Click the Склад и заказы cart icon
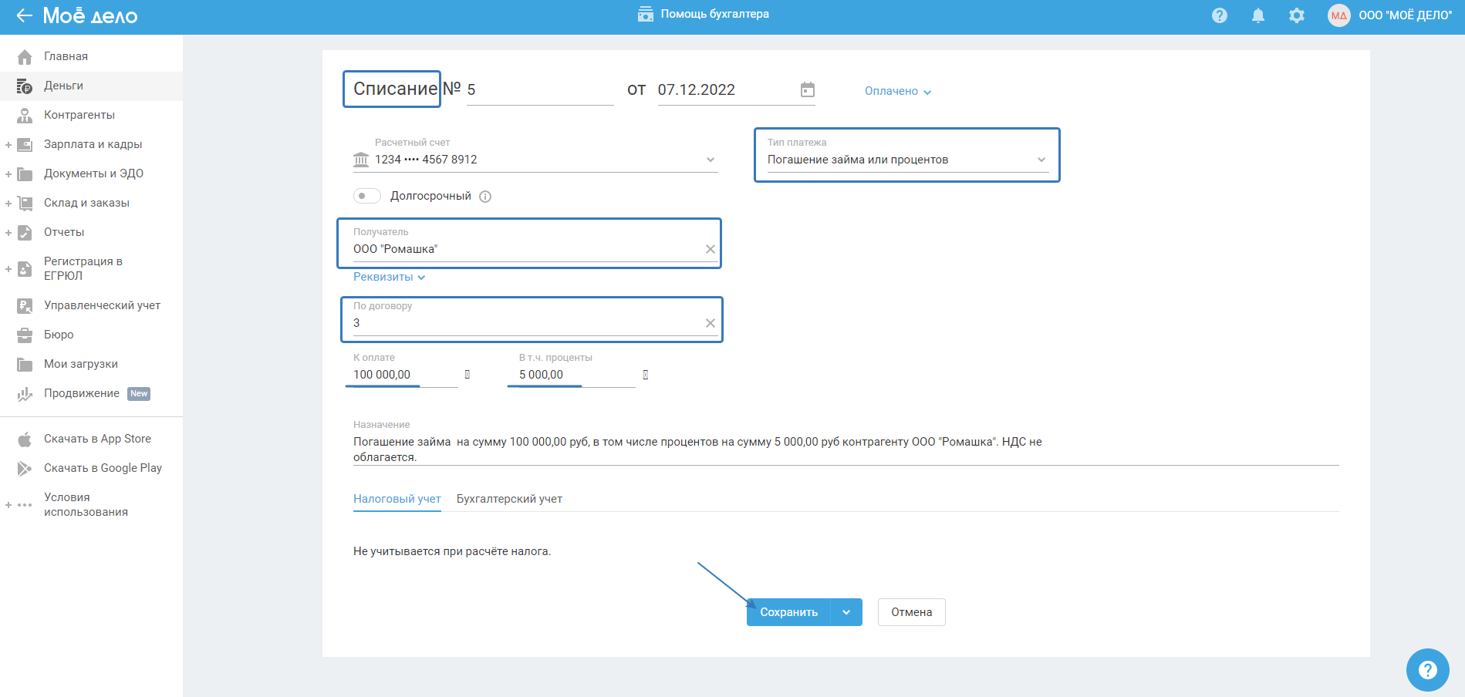Screen dimensions: 1465x697 coord(25,204)
